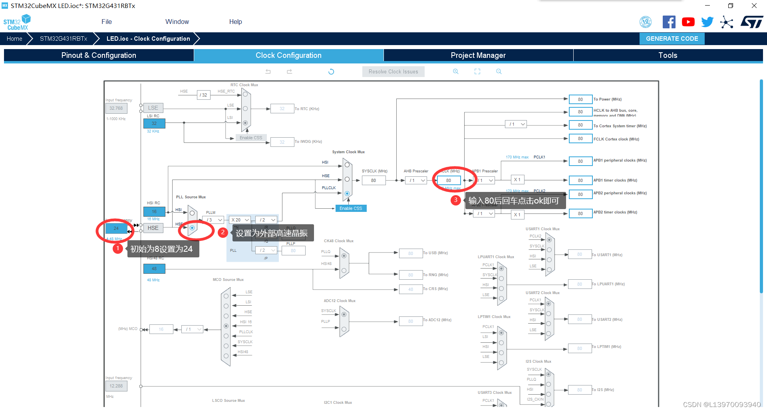Open ST Twitter page icon
Screen dimensions: 767x411
pyautogui.click(x=707, y=22)
